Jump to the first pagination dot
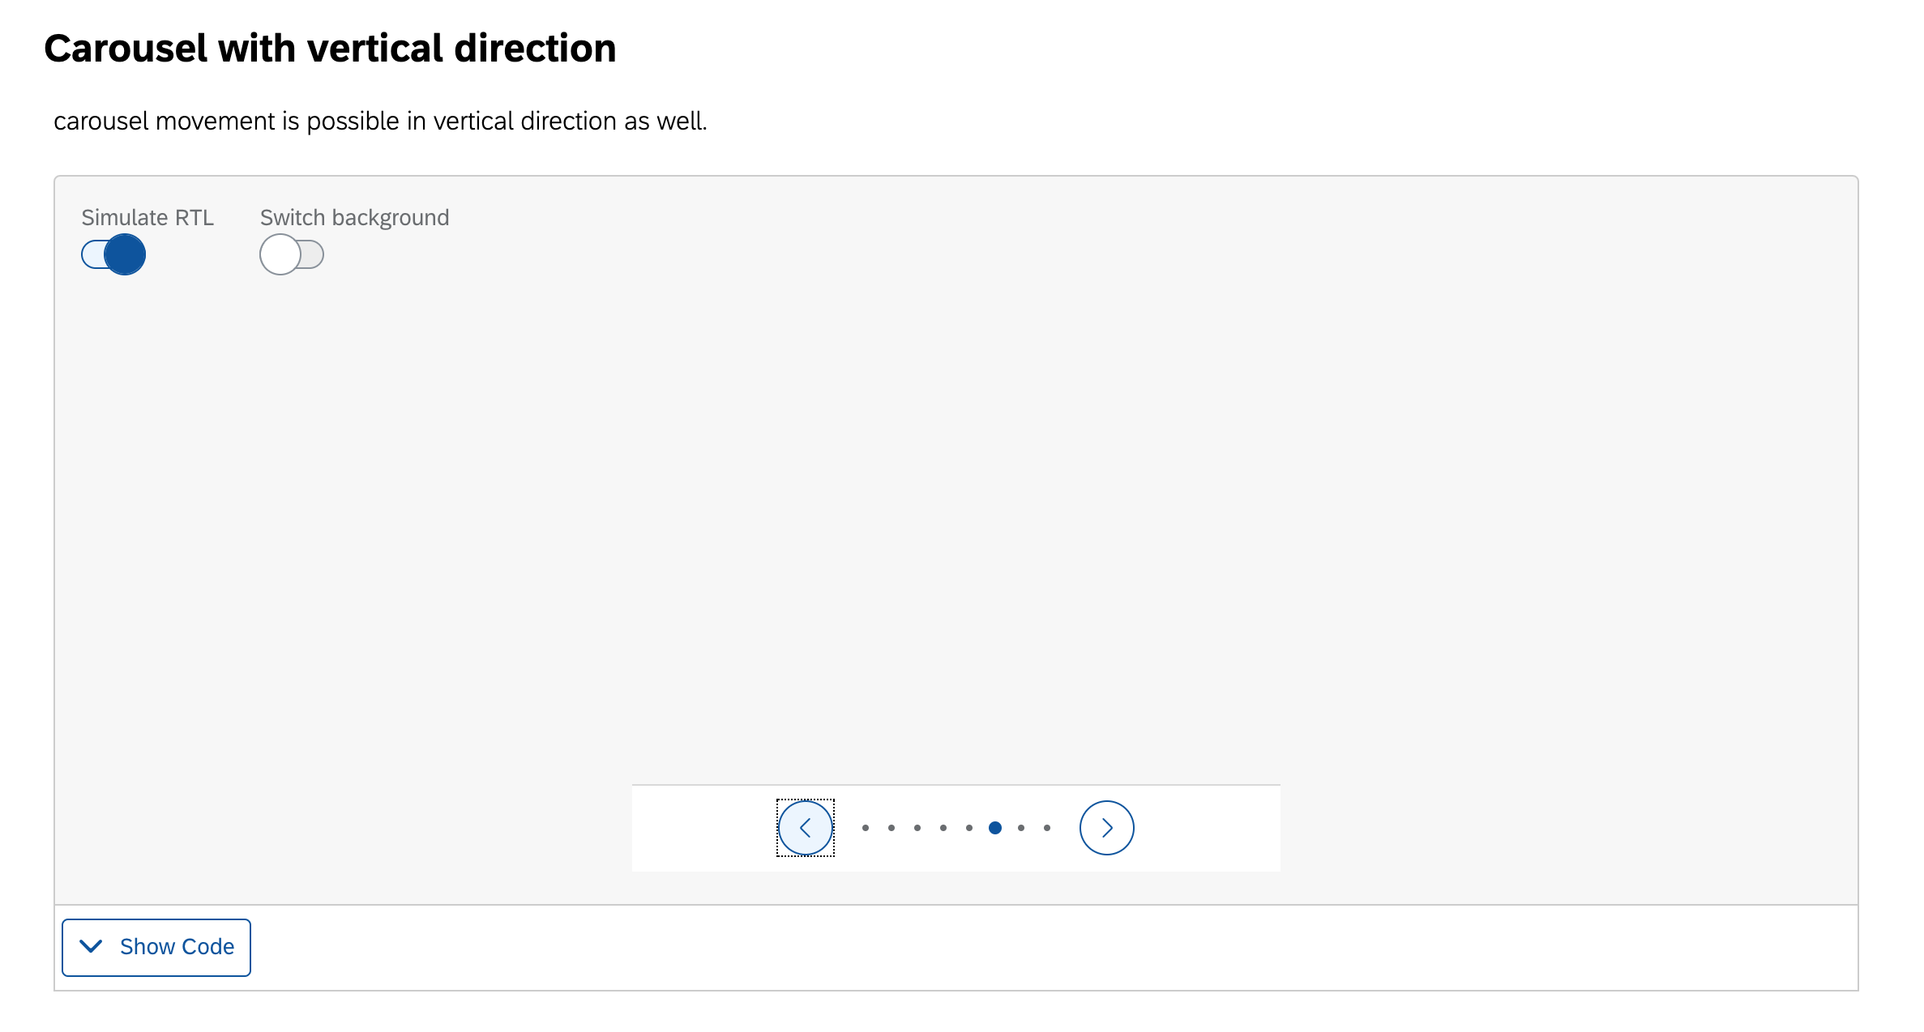The image size is (1924, 1032). pyautogui.click(x=866, y=828)
